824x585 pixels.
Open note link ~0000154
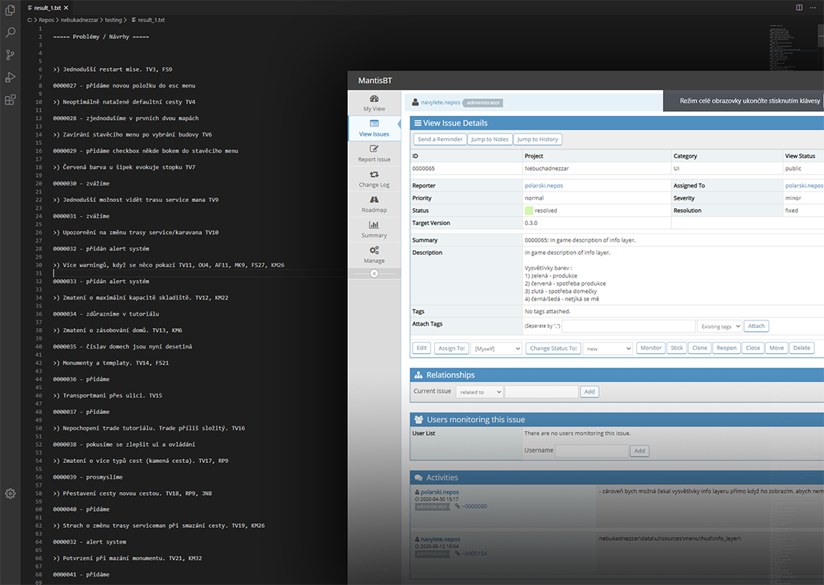coord(474,554)
